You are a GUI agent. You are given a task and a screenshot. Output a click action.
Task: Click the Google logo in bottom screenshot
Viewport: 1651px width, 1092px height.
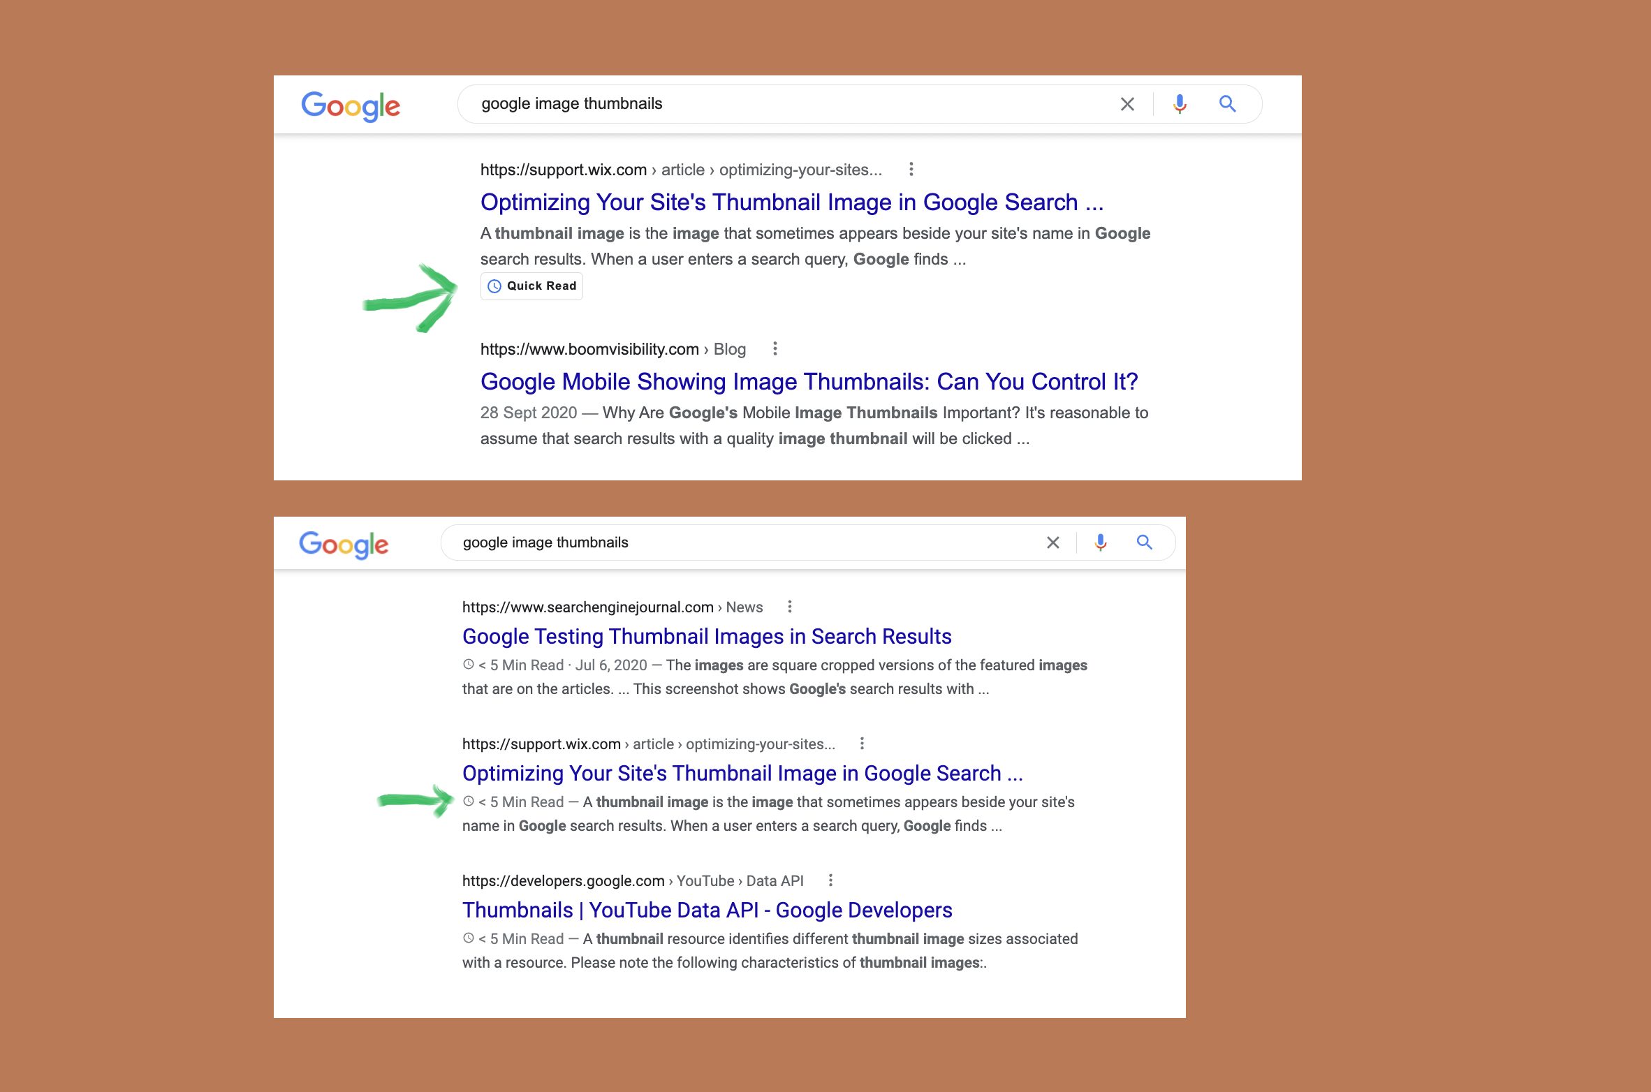point(344,544)
